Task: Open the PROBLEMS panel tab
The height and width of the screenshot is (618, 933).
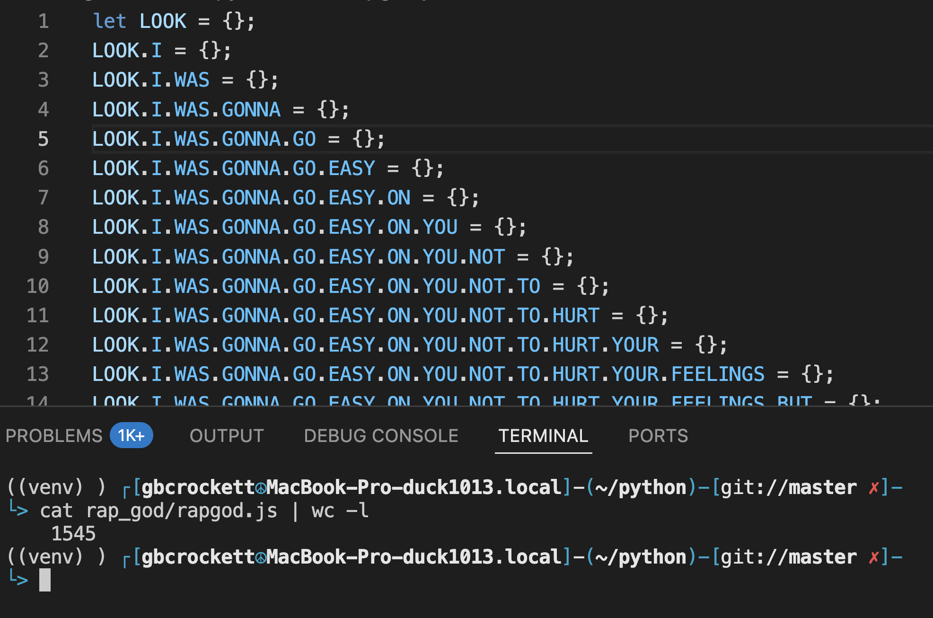Action: [54, 435]
